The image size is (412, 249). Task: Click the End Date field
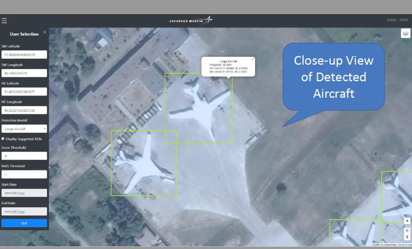click(x=24, y=212)
